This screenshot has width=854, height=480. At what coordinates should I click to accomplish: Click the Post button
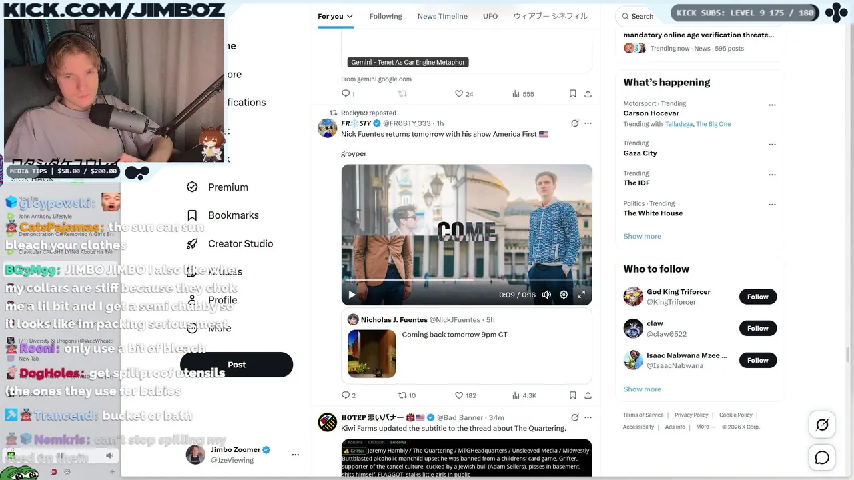coord(236,365)
